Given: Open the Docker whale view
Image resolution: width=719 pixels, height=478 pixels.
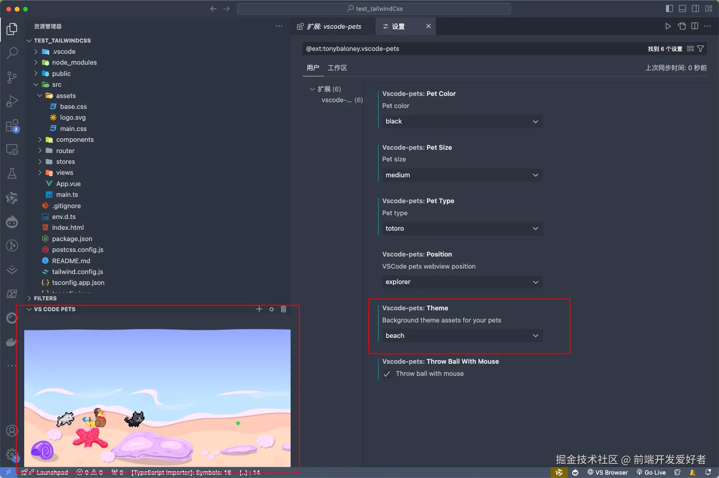Looking at the screenshot, I should point(12,342).
